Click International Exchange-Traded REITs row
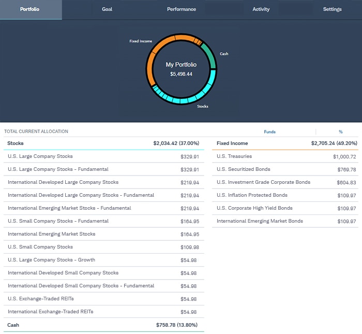The width and height of the screenshot is (362, 334). tap(103, 312)
